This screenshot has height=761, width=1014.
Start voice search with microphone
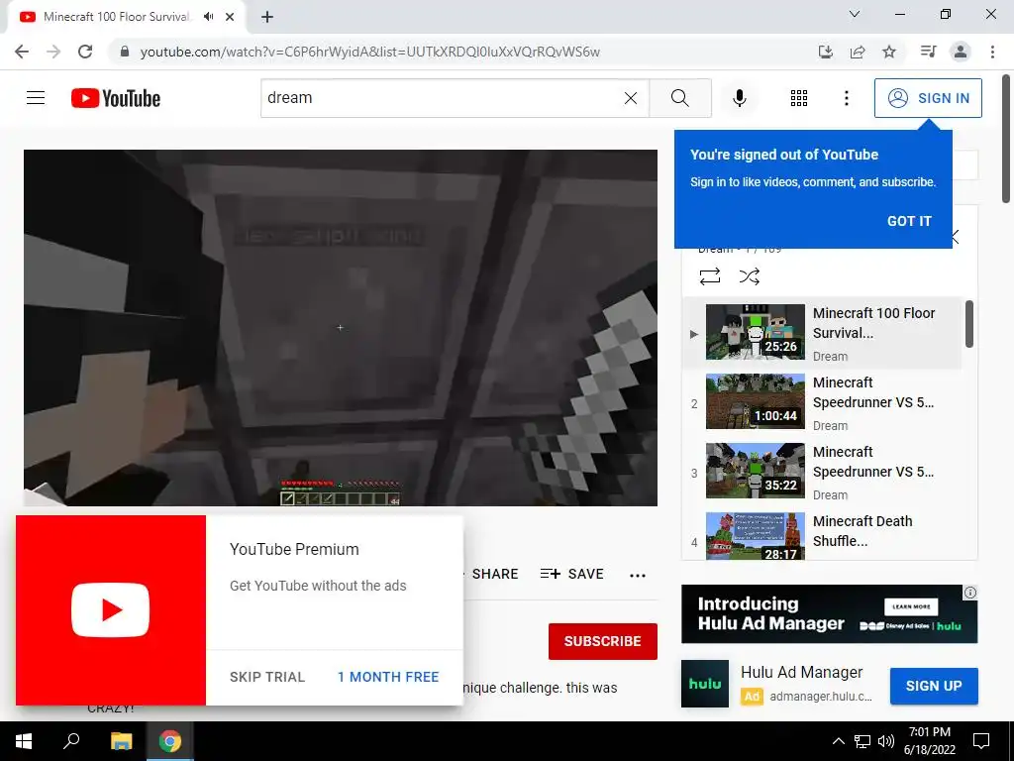(739, 98)
